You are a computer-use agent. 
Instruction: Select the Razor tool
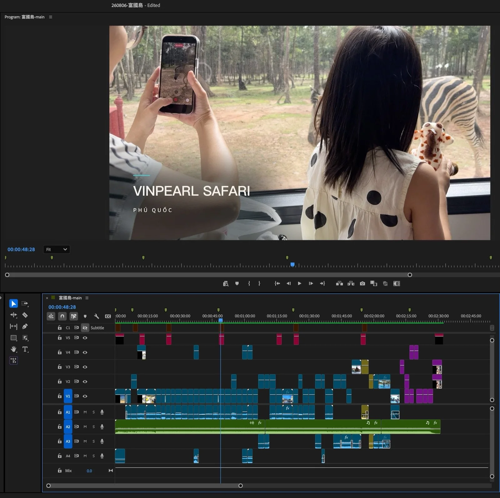25,315
